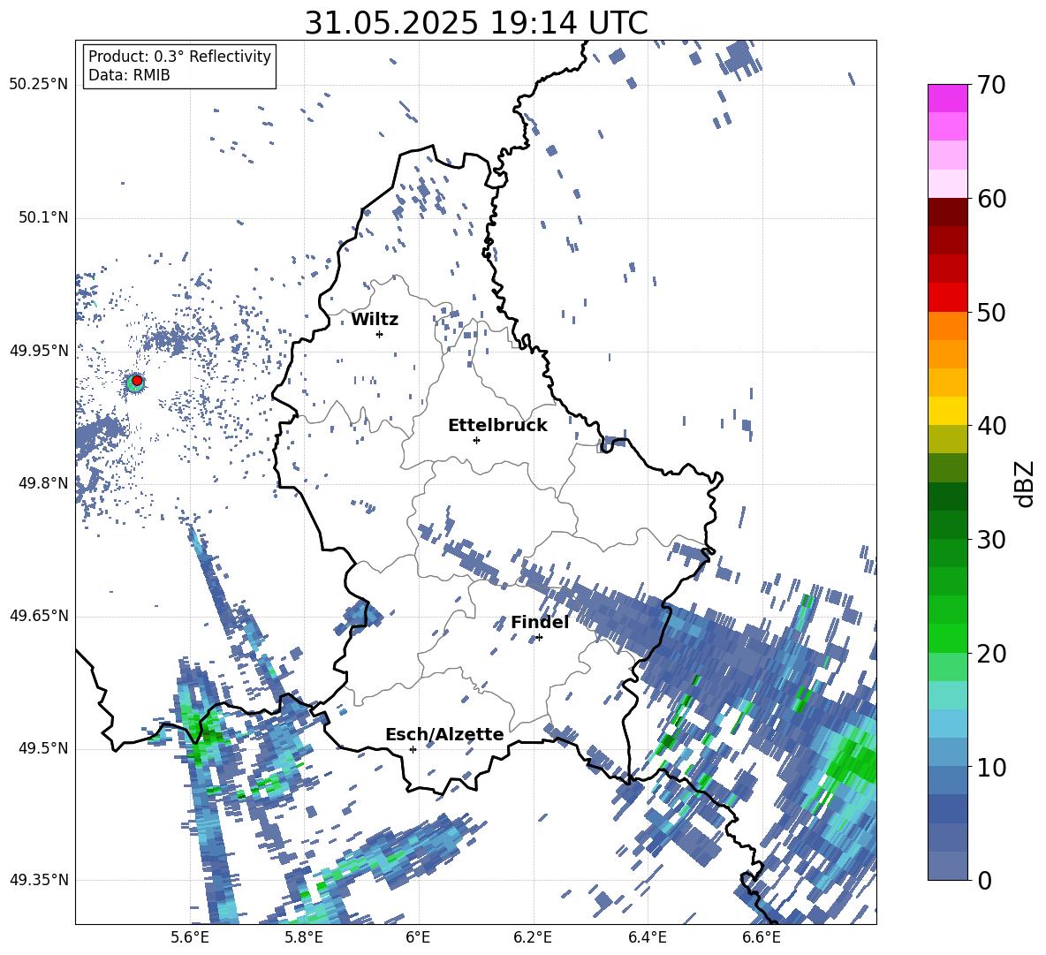
Task: Click the Findel location cross marker
Action: click(x=539, y=638)
